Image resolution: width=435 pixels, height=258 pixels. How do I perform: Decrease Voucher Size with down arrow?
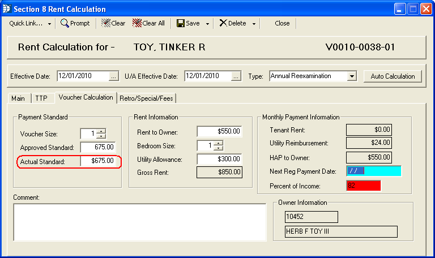click(101, 136)
